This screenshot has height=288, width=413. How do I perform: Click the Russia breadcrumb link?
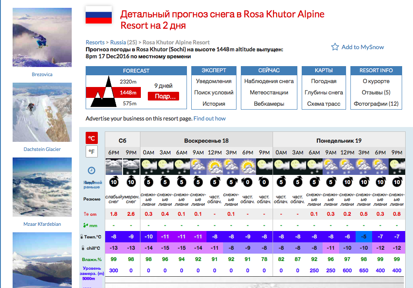pyautogui.click(x=118, y=43)
